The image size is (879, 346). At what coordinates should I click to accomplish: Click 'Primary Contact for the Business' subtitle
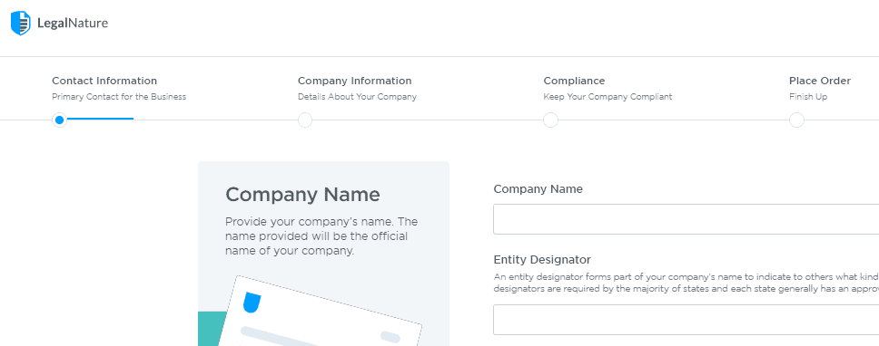(x=119, y=97)
